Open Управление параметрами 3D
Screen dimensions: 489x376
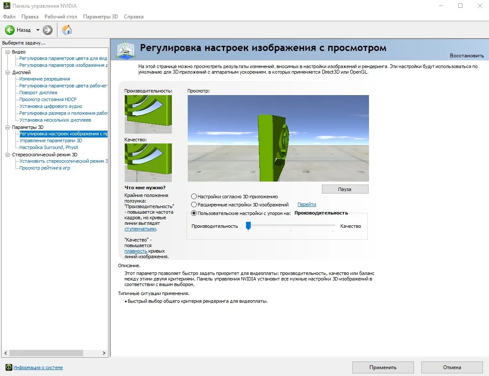pos(51,140)
